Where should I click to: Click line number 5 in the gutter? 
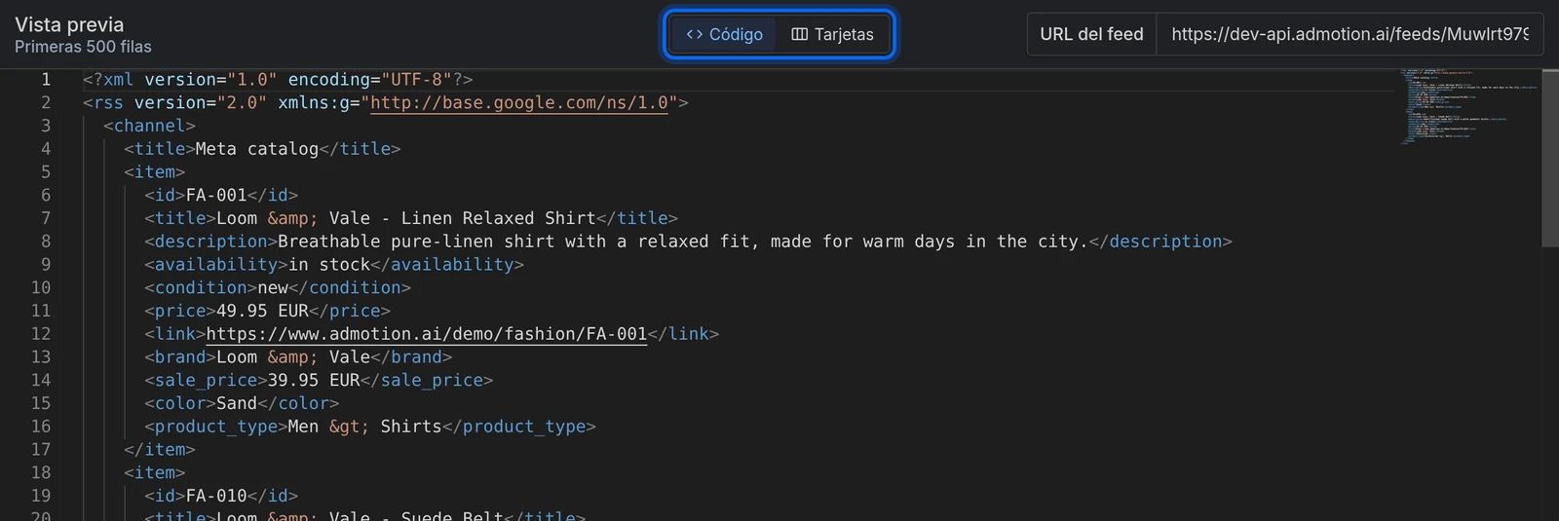(45, 172)
